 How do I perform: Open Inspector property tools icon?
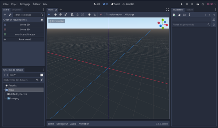click(214, 25)
